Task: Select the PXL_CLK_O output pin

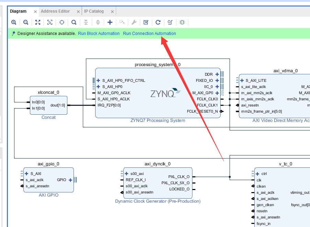Action: pyautogui.click(x=179, y=177)
